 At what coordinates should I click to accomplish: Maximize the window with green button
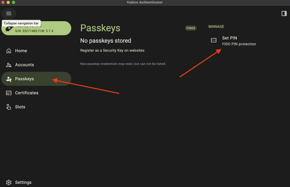click(14, 2)
